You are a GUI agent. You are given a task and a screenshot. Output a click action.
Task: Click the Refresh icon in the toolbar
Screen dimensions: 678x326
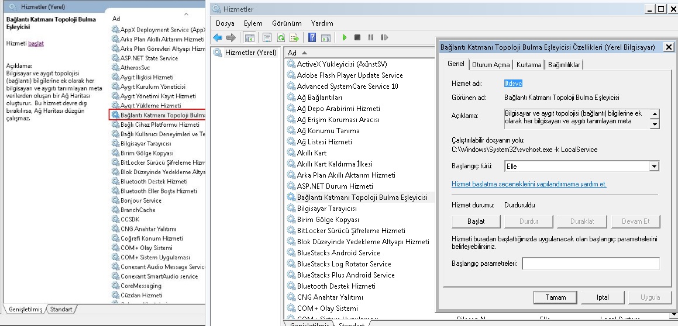[281, 38]
